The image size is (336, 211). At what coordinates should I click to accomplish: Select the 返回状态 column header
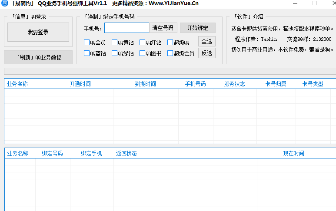126,153
